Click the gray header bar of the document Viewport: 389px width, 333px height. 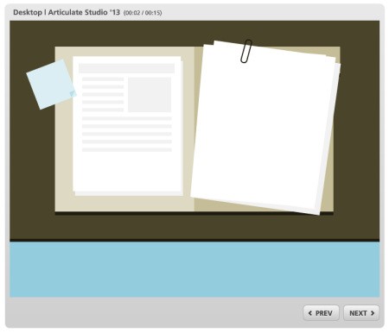click(x=126, y=68)
